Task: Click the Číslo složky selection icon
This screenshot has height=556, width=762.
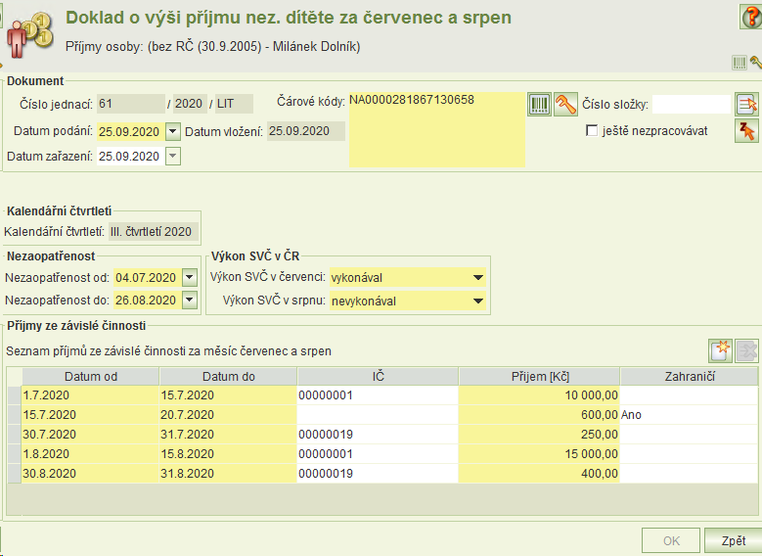Action: tap(747, 104)
